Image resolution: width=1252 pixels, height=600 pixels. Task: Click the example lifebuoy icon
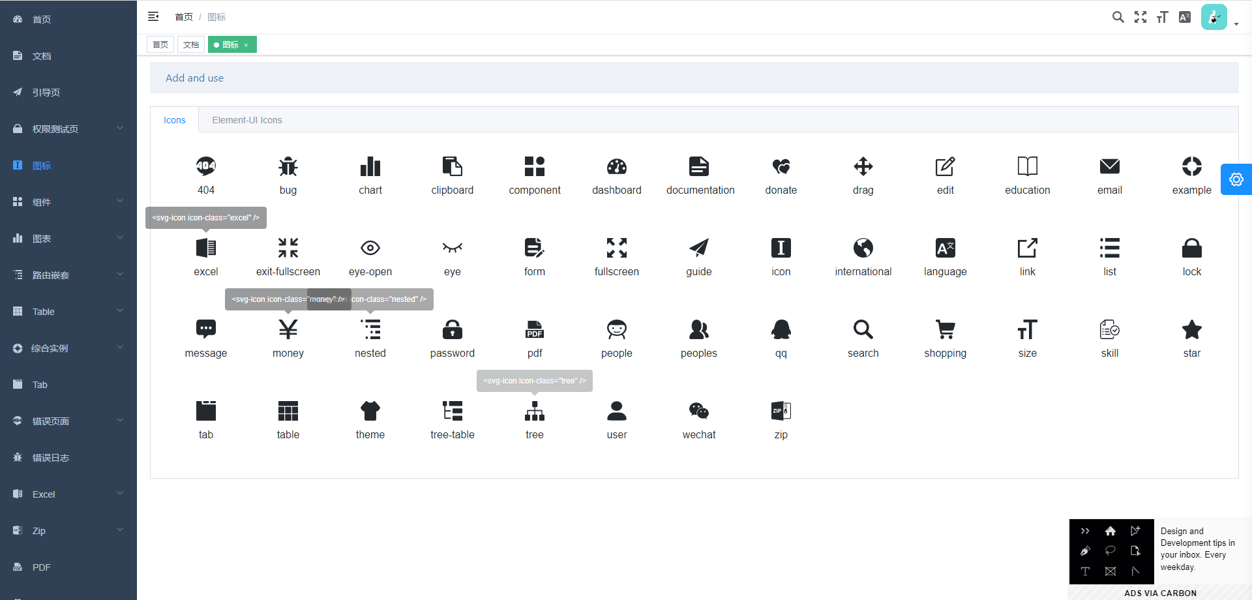click(1192, 166)
